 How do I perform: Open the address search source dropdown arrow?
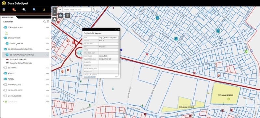click(x=60, y=9)
